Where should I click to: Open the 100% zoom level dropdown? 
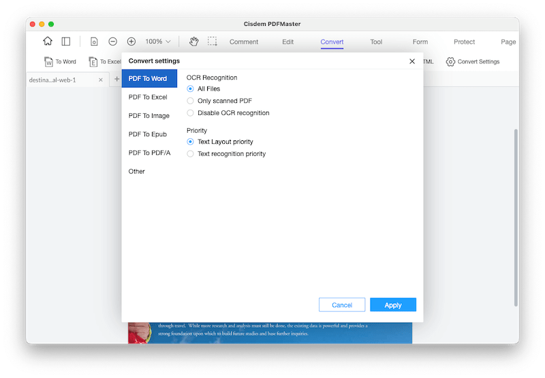pyautogui.click(x=158, y=42)
